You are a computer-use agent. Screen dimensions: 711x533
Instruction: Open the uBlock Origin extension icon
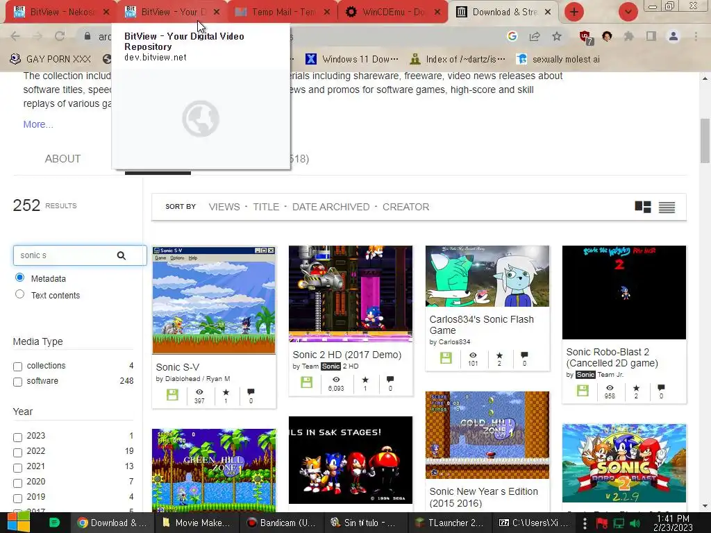586,37
